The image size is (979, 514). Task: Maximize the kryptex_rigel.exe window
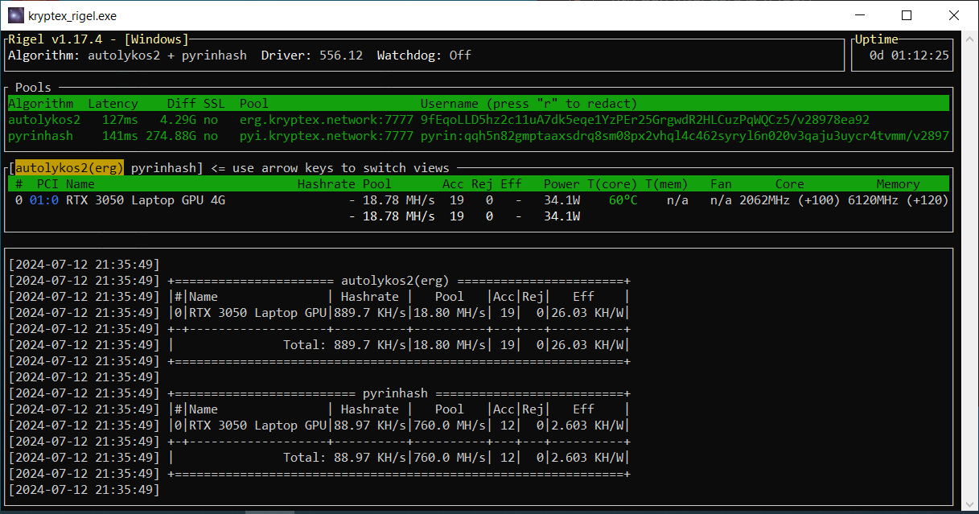907,15
